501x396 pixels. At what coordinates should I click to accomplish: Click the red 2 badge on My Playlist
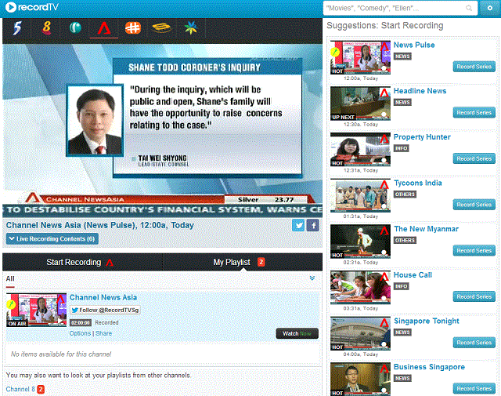click(x=261, y=262)
